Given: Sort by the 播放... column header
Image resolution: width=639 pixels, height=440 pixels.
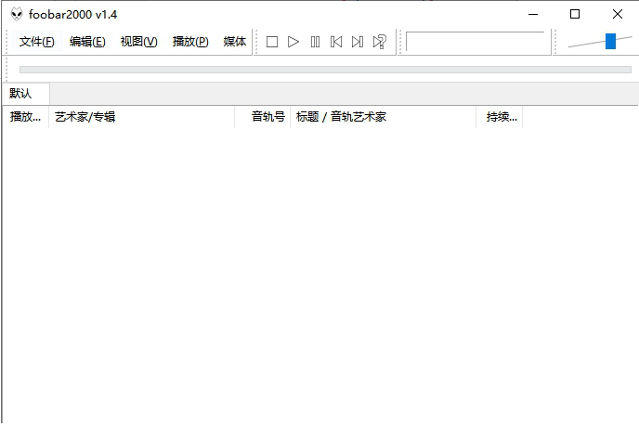Looking at the screenshot, I should 25,117.
